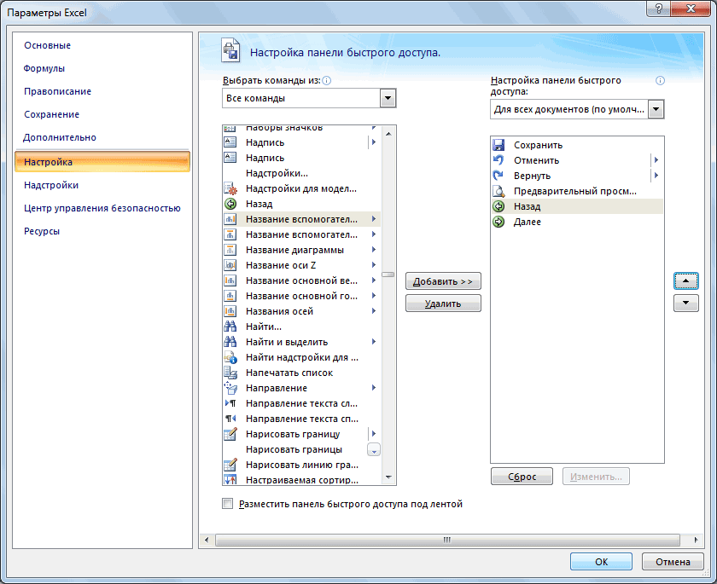This screenshot has width=717, height=584.
Task: Click the Напечатать список icon
Action: [230, 373]
